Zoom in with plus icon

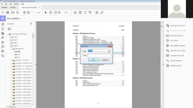(59, 13)
